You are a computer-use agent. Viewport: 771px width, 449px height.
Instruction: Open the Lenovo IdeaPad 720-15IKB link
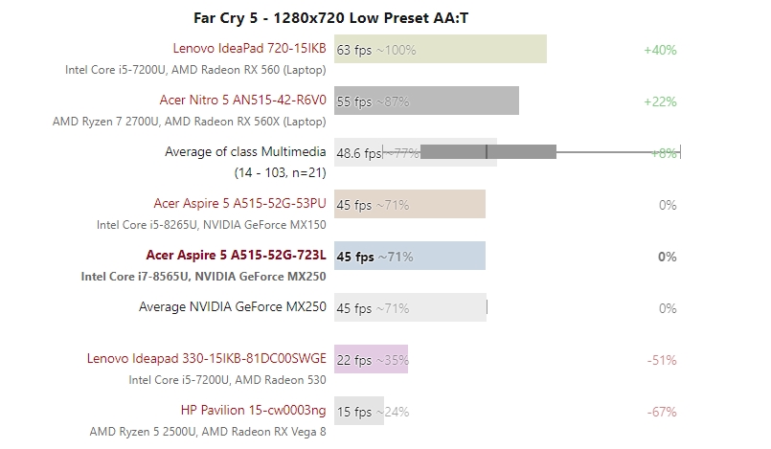pos(249,47)
